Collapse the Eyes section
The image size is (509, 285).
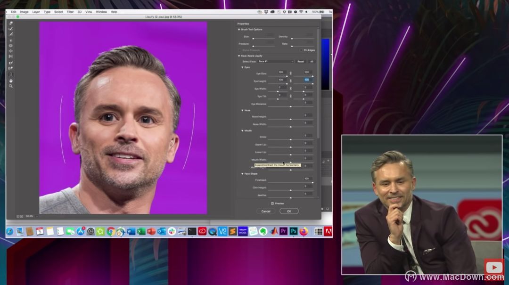click(242, 67)
